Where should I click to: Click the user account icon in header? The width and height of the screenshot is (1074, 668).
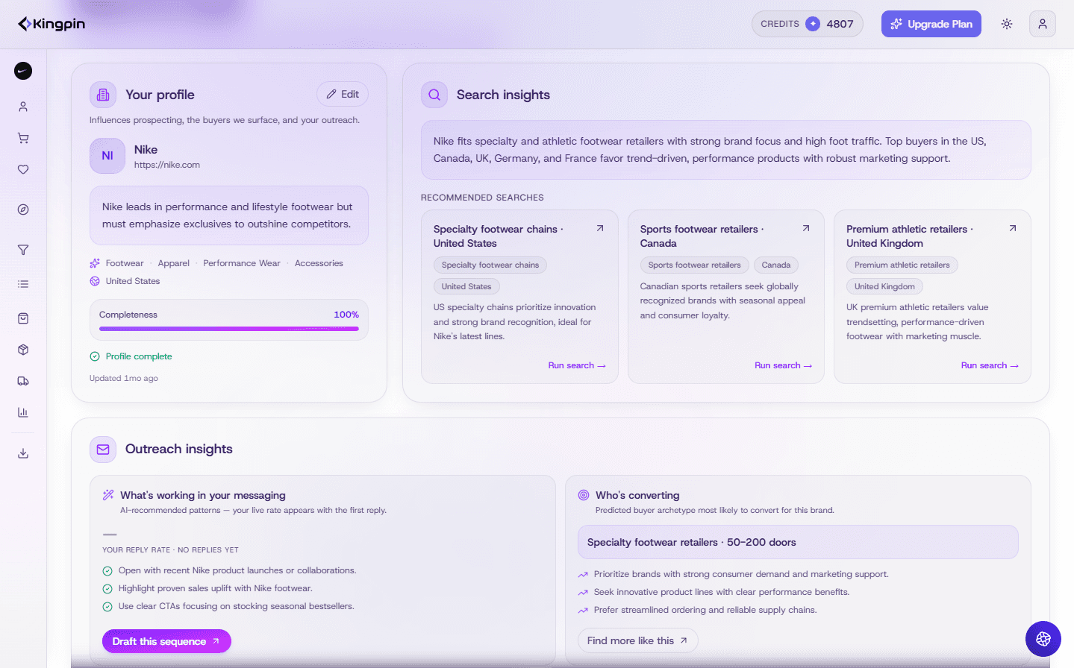click(x=1043, y=24)
